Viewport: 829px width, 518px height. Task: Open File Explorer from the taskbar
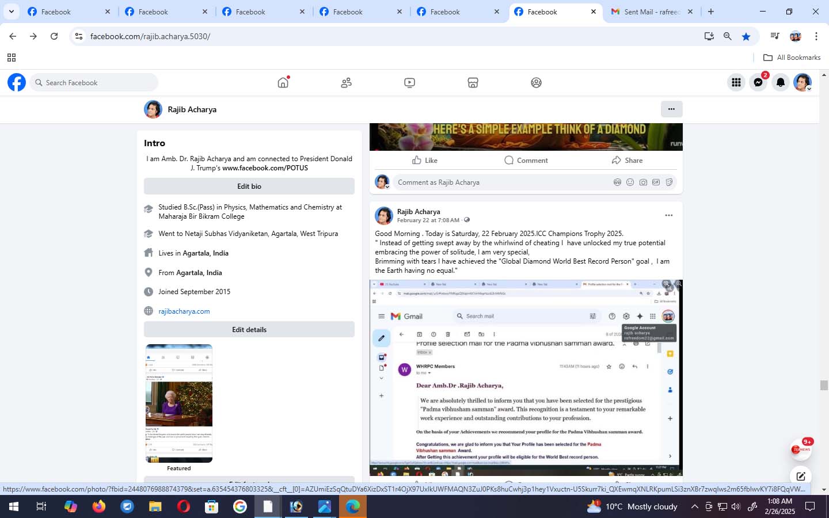click(155, 506)
